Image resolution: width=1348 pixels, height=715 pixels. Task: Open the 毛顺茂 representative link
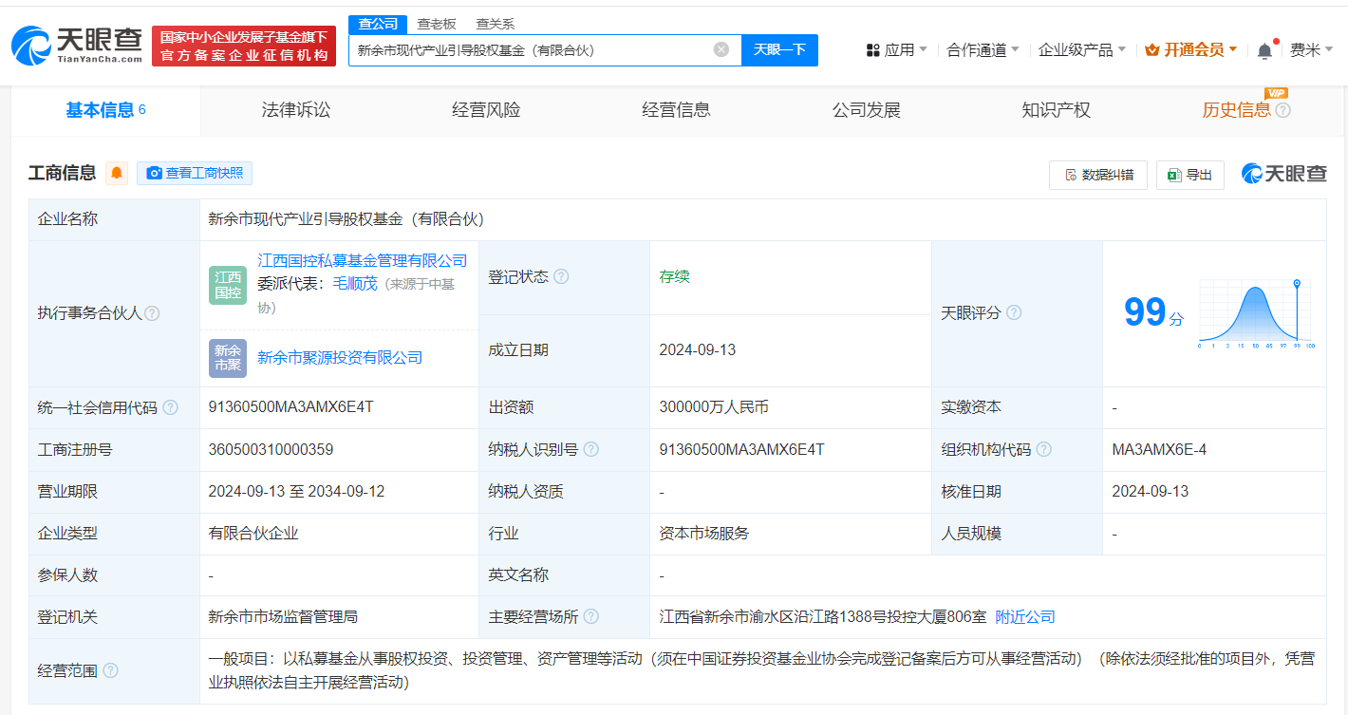click(x=355, y=283)
